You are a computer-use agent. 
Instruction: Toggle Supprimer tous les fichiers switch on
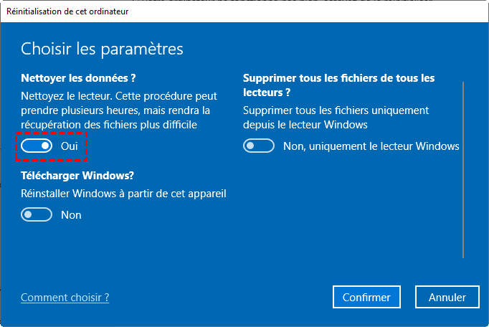259,146
